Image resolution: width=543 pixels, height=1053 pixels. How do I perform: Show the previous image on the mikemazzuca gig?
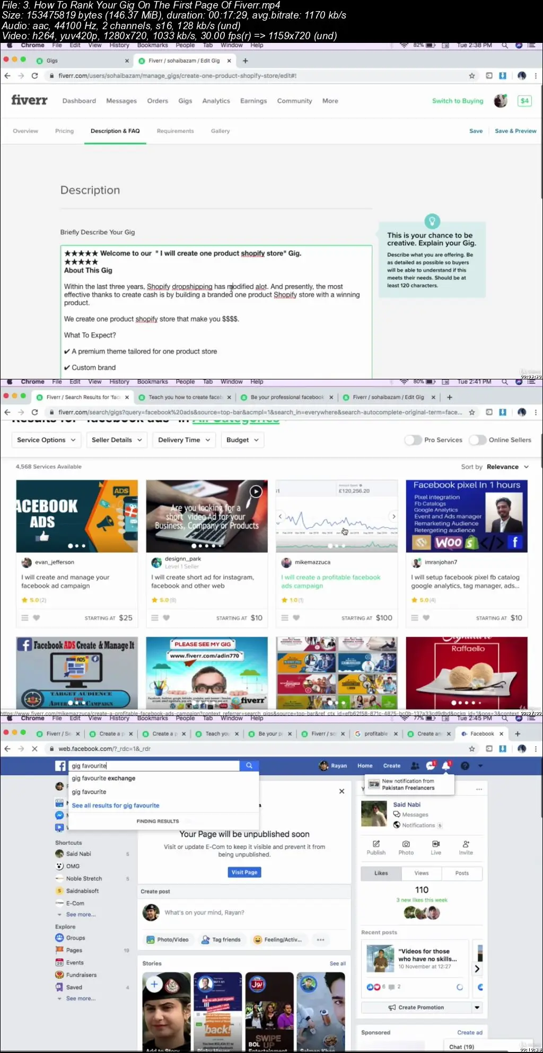pos(281,516)
